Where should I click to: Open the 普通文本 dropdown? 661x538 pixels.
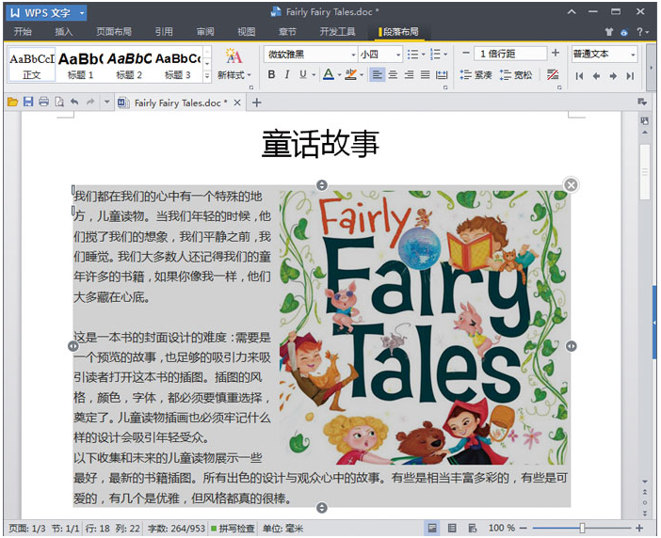tap(604, 55)
